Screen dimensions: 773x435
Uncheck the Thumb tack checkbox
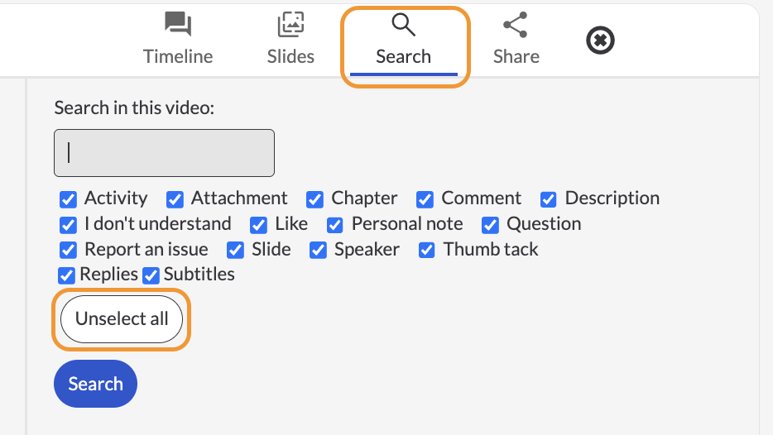426,251
